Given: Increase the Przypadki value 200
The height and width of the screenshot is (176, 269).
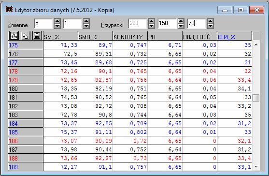Looking at the screenshot, I should click(151, 21).
